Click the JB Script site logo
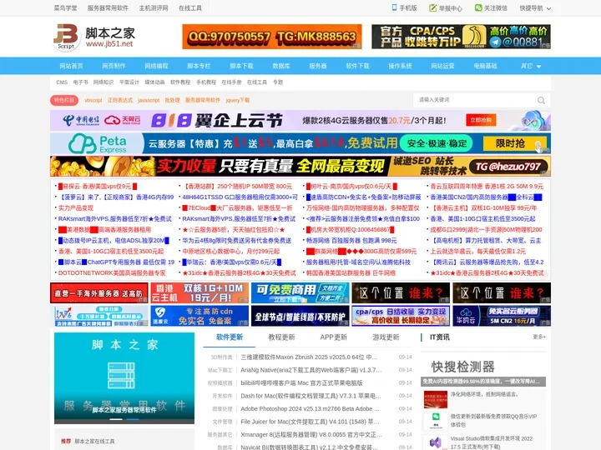This screenshot has height=450, width=601. (x=93, y=37)
